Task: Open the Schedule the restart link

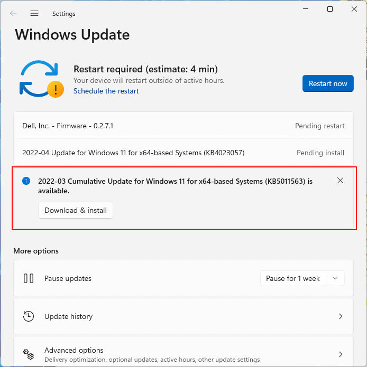Action: (x=106, y=91)
